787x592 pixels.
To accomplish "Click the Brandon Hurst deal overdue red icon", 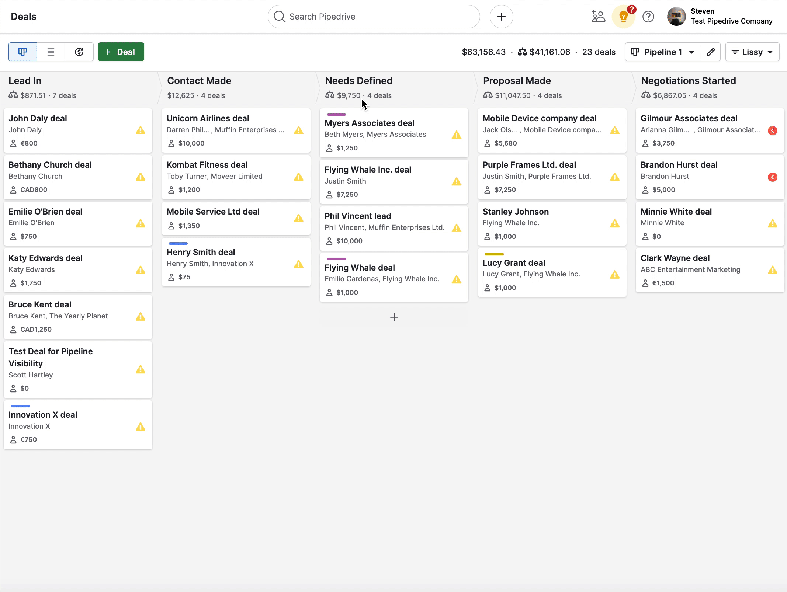I will pos(773,177).
